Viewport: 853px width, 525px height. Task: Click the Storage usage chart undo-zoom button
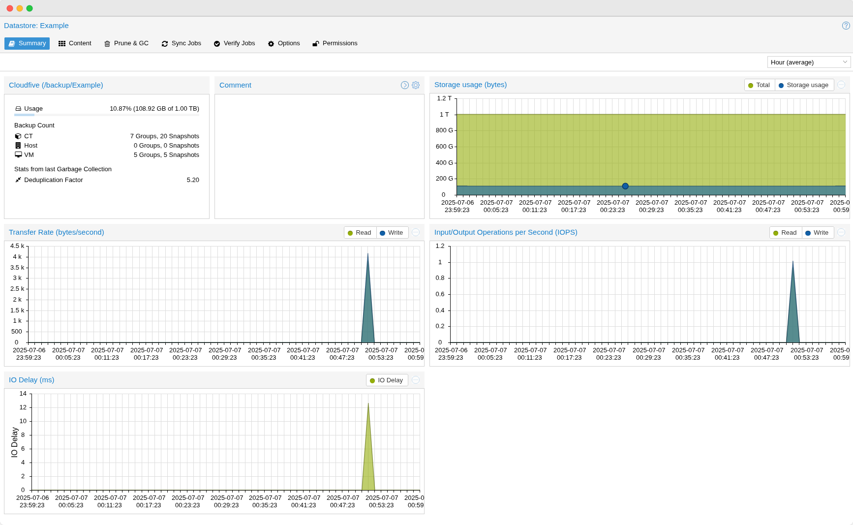point(841,85)
